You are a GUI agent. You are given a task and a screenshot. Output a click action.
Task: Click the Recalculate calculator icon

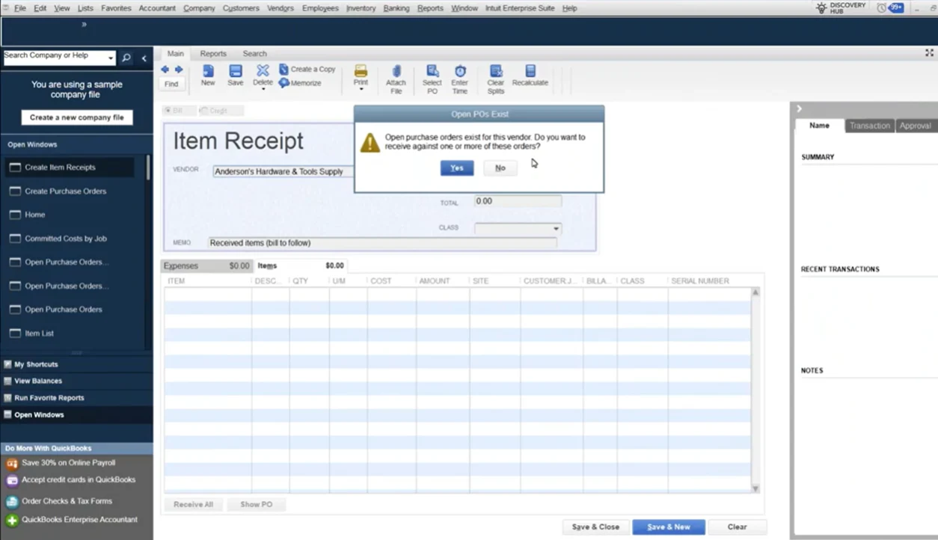point(530,71)
